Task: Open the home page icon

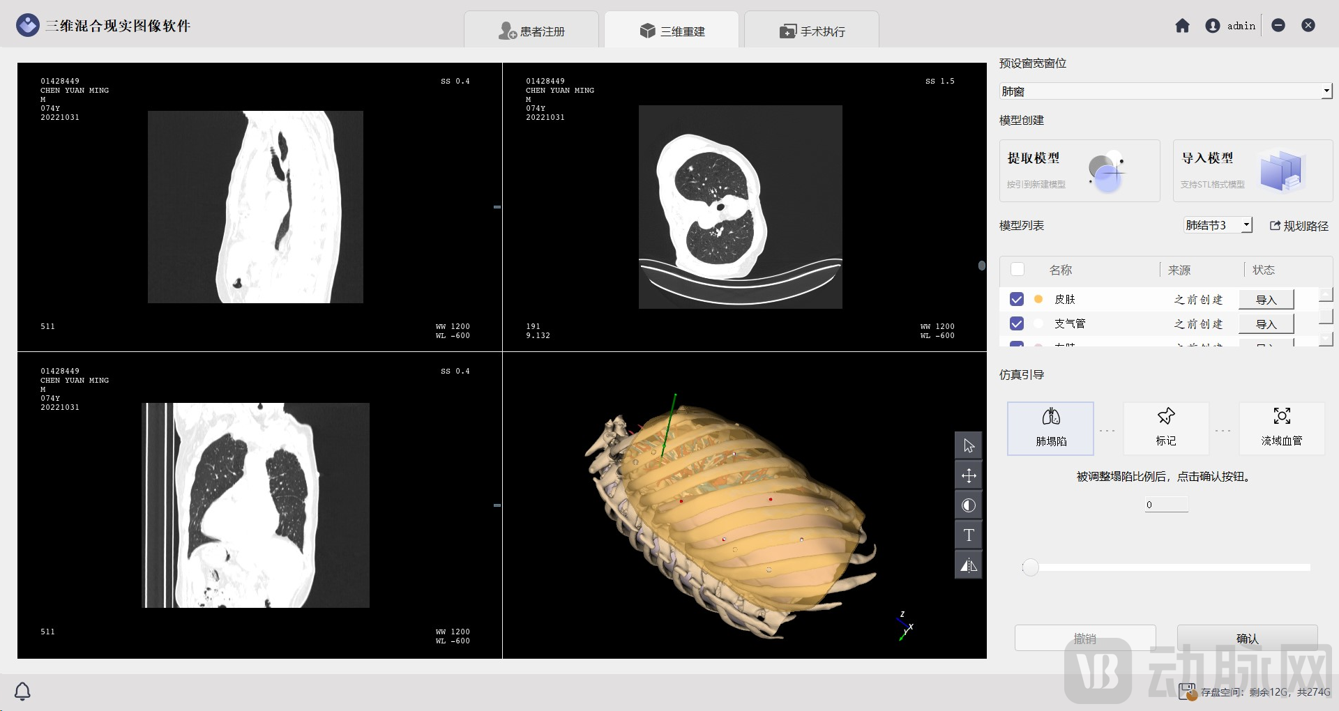Action: coord(1182,26)
